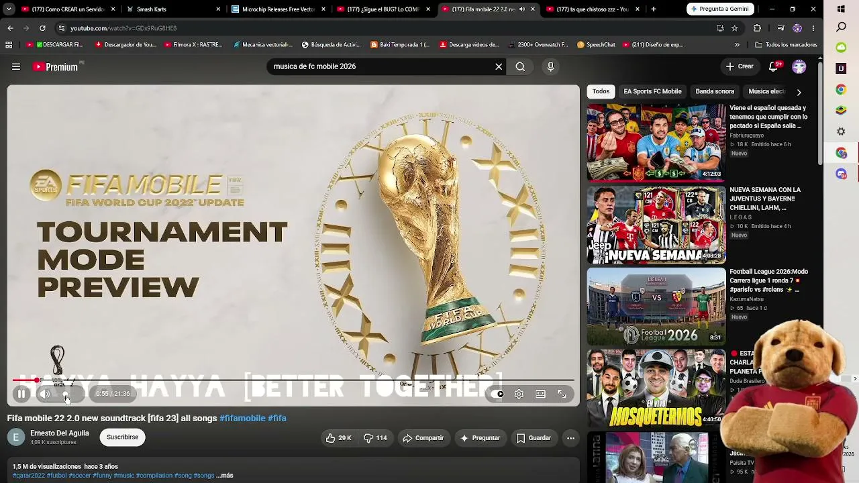Viewport: 859px width, 483px height.
Task: Switch to 'Como CREAR un Servidor' tab
Action: [68, 9]
